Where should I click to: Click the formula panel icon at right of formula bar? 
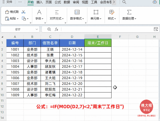[x=156, y=29]
